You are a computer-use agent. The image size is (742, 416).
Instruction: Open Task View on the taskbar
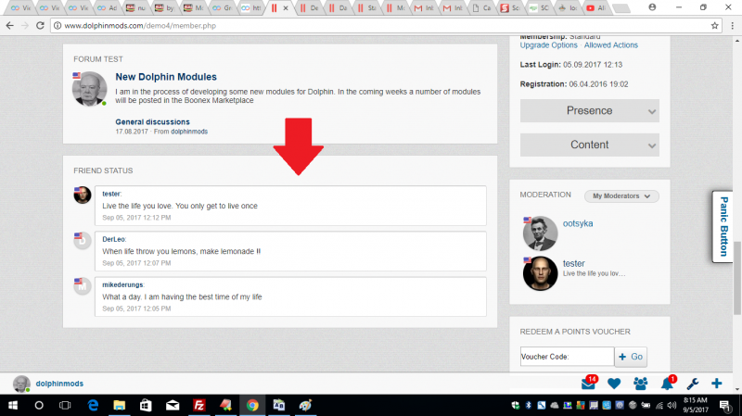(65, 405)
